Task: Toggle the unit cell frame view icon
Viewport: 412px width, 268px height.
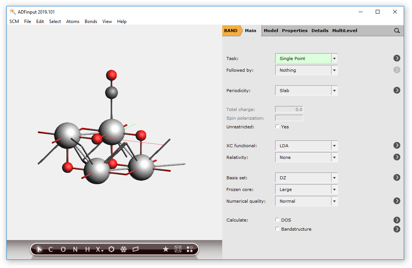Action: 178,249
